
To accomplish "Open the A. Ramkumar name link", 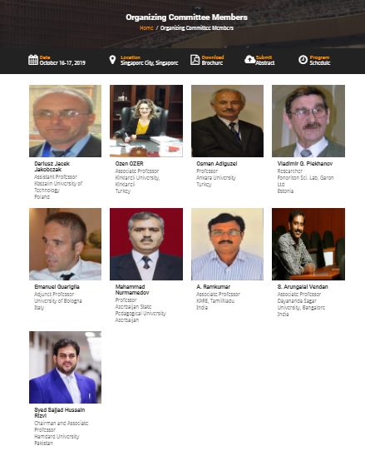I will [x=213, y=287].
